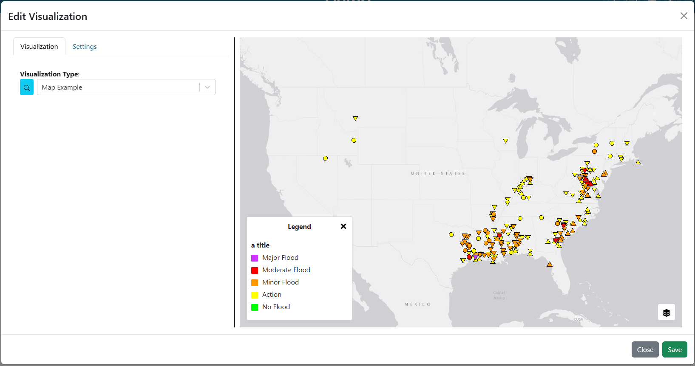Click the gray Close button
The image size is (695, 366).
pyautogui.click(x=645, y=349)
